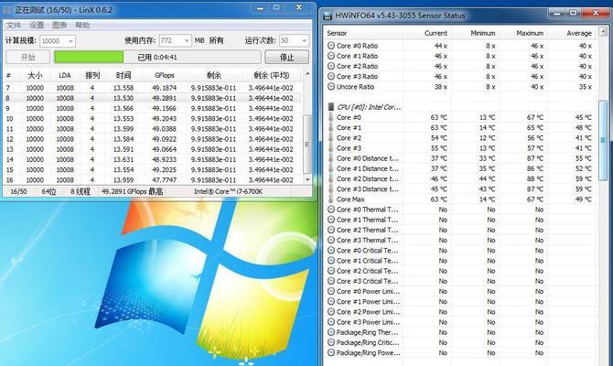Click the GFlops column header in LinX
Image resolution: width=613 pixels, height=366 pixels.
(164, 75)
